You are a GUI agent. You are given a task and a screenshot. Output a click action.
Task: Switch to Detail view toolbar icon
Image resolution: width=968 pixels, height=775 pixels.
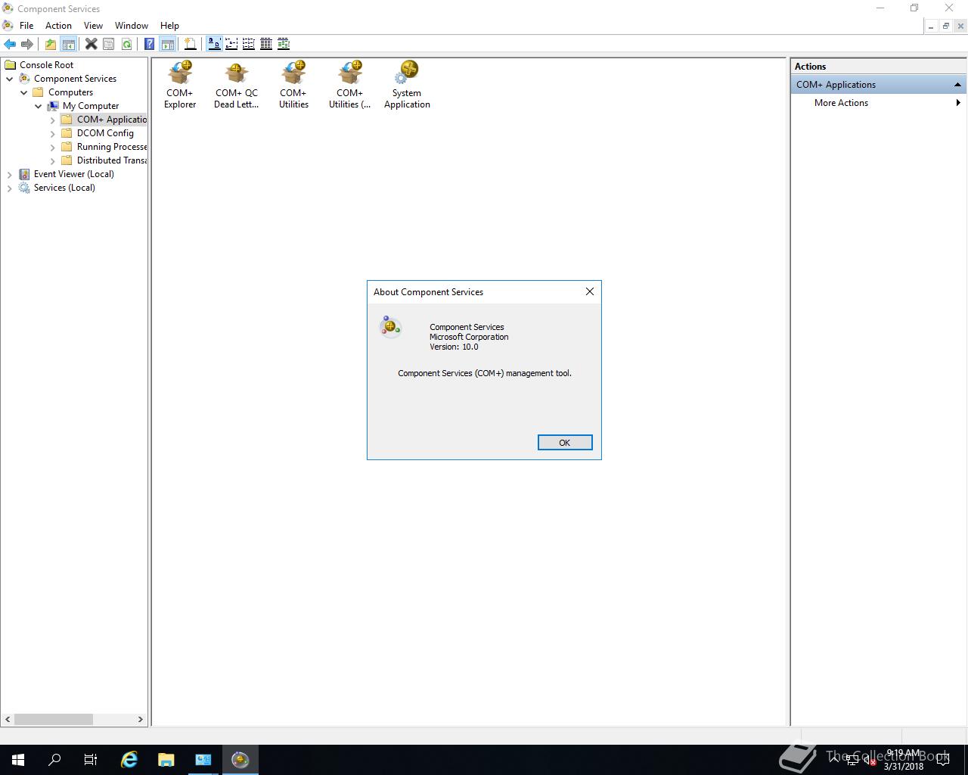click(266, 44)
